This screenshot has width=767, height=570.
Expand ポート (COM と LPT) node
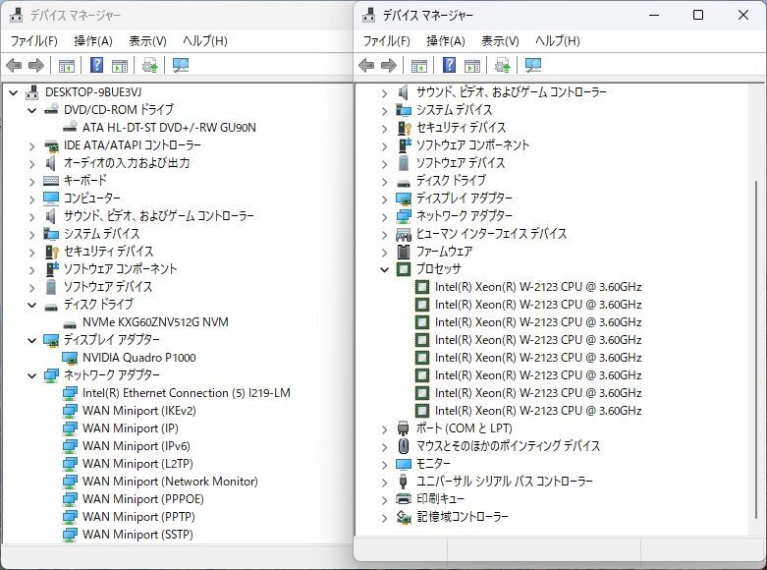(385, 428)
